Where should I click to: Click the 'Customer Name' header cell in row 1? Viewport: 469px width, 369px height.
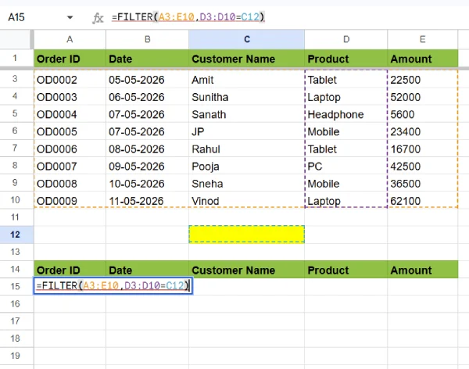246,59
